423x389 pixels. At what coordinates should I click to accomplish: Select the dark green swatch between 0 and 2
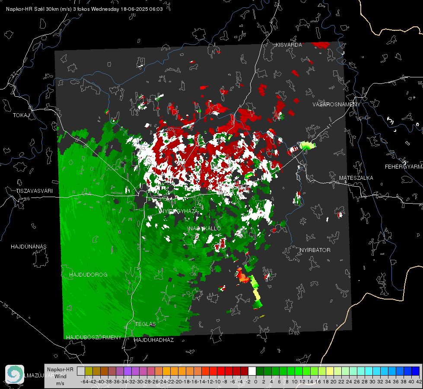(x=260, y=371)
